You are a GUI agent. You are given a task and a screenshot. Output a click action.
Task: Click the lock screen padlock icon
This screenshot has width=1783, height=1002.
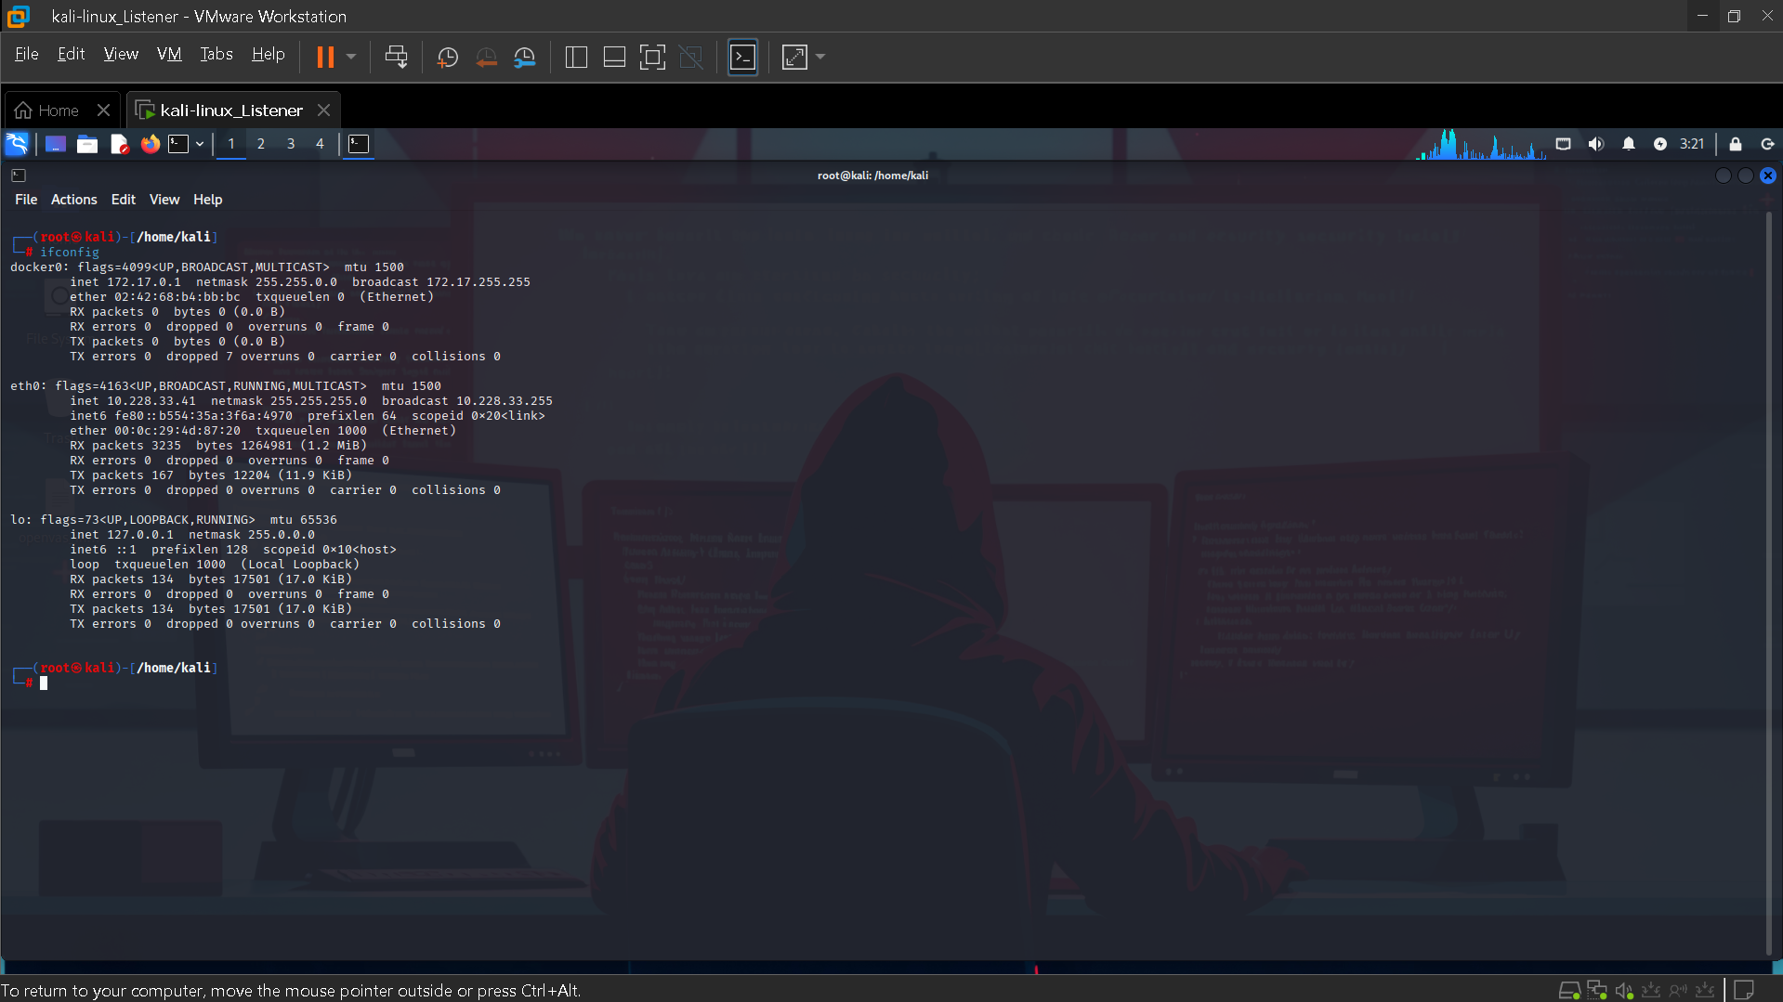coord(1735,144)
